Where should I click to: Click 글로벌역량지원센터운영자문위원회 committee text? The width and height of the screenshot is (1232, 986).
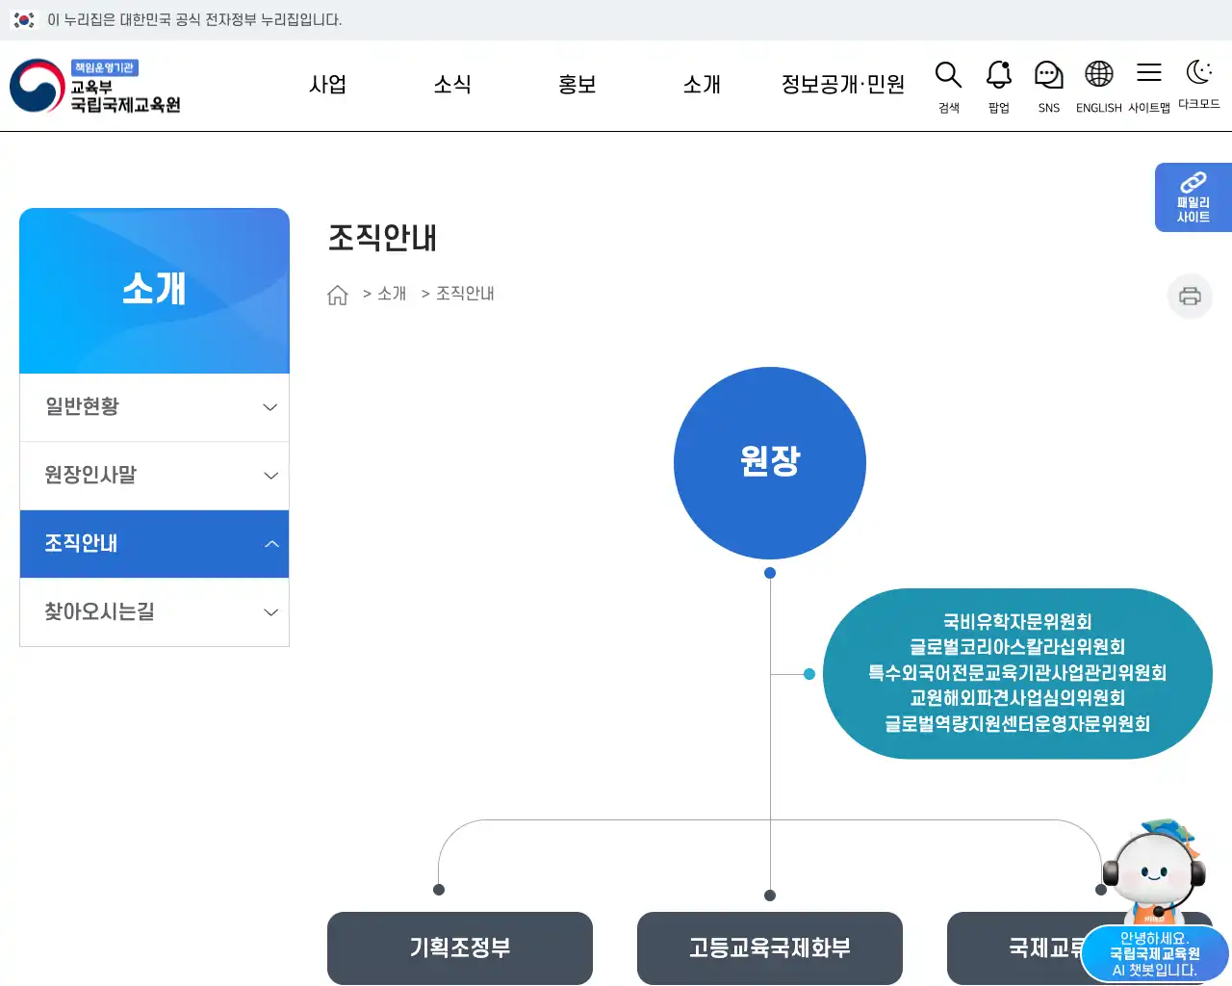1017,724
